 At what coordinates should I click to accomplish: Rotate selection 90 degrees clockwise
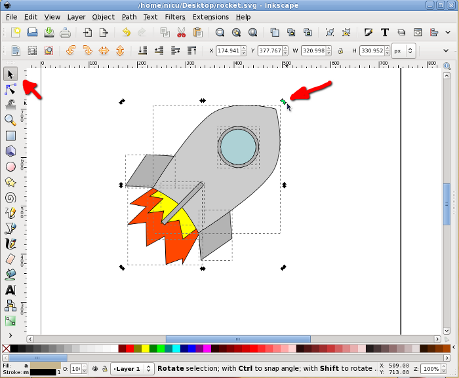tap(87, 50)
